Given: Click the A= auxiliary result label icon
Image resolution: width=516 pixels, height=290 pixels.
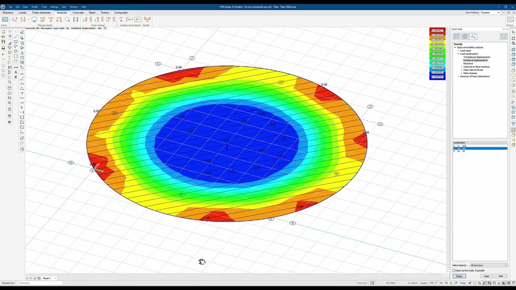Looking at the screenshot, I should 137,19.
